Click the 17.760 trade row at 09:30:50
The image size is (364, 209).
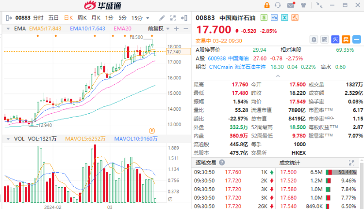pos(234,172)
